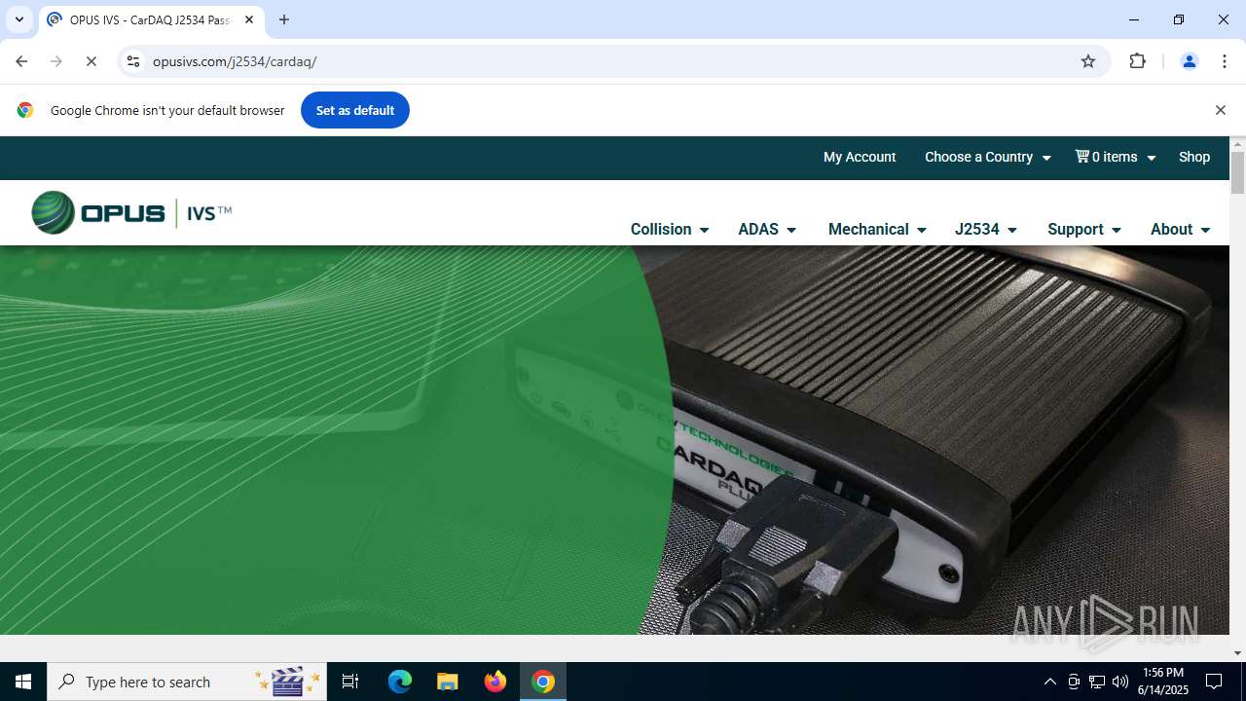Screen dimensions: 1246x701
Task: Expand the J2534 menu
Action: point(986,229)
